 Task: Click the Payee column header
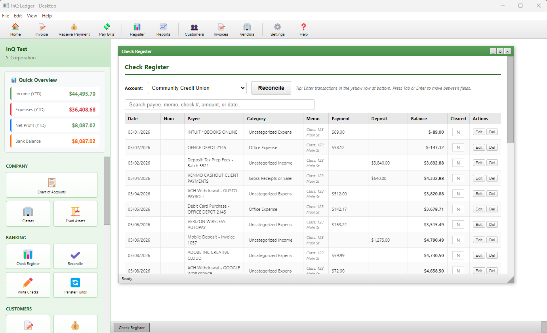[x=214, y=119]
